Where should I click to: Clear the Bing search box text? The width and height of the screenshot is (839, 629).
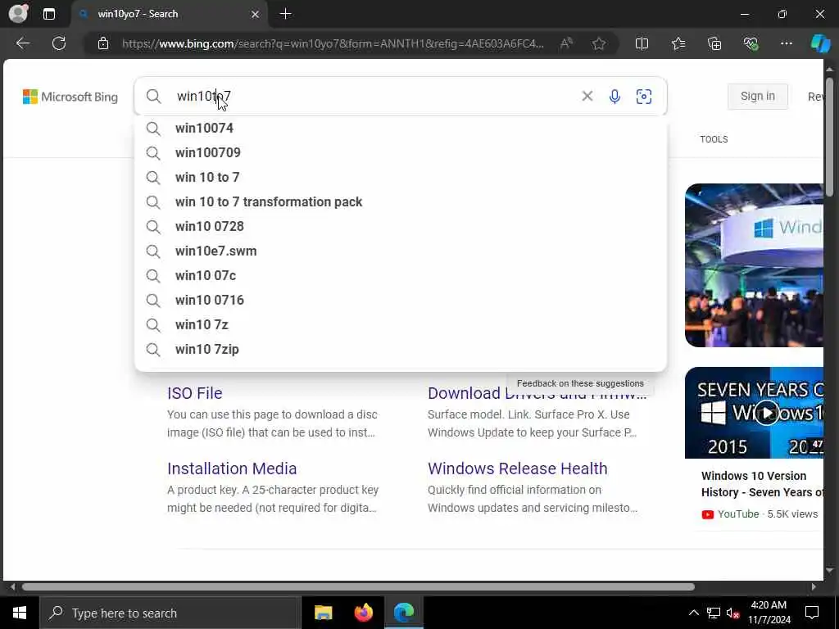(587, 96)
